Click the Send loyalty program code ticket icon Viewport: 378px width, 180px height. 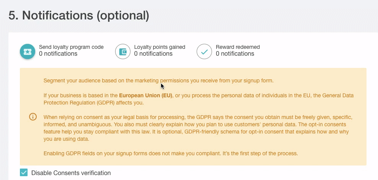28,51
